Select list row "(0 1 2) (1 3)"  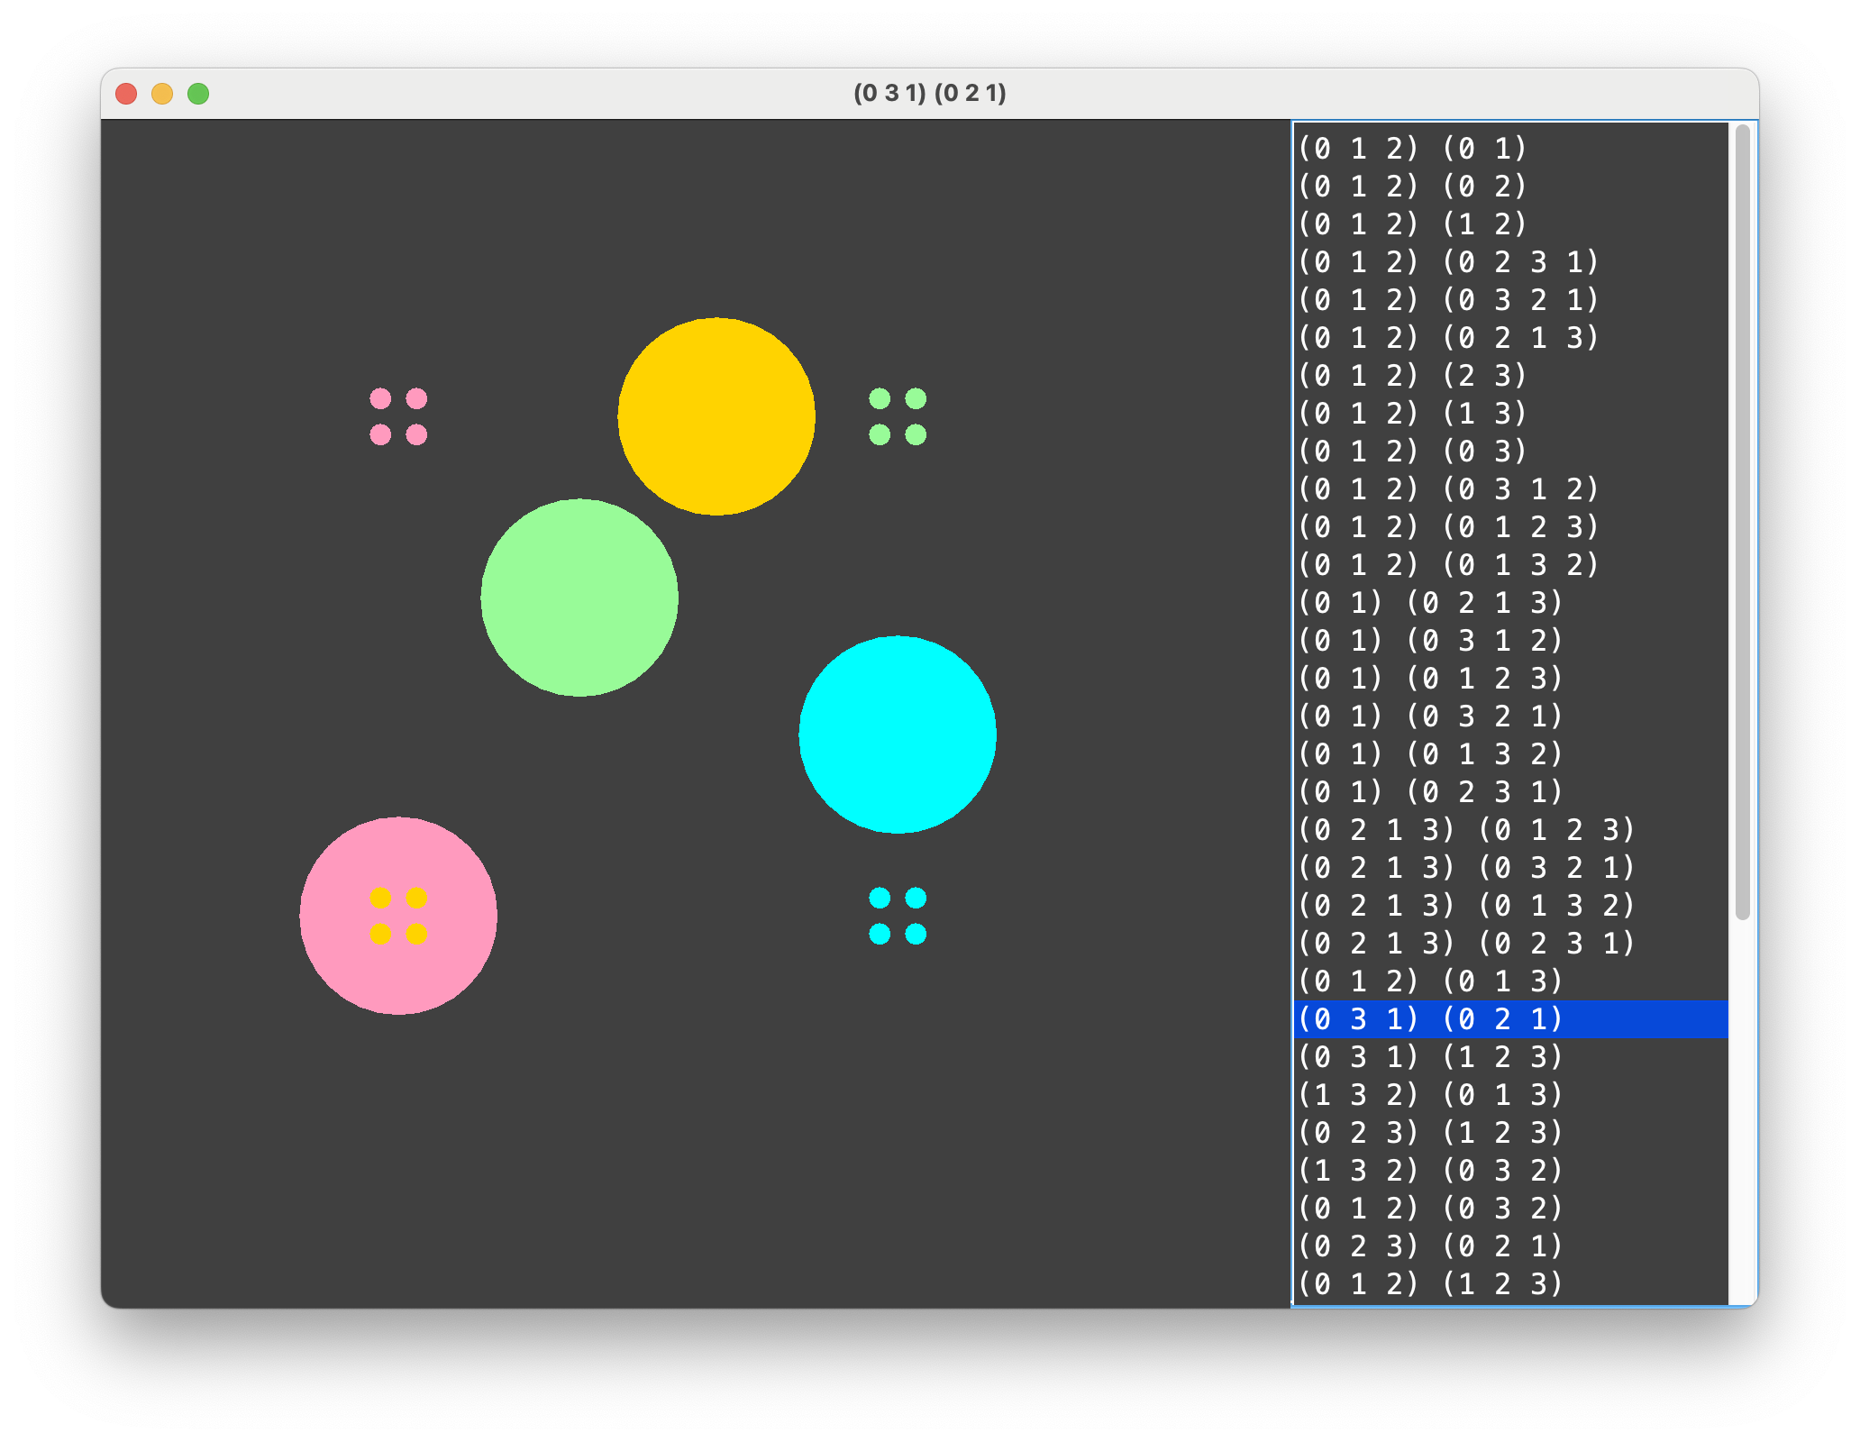point(1510,413)
